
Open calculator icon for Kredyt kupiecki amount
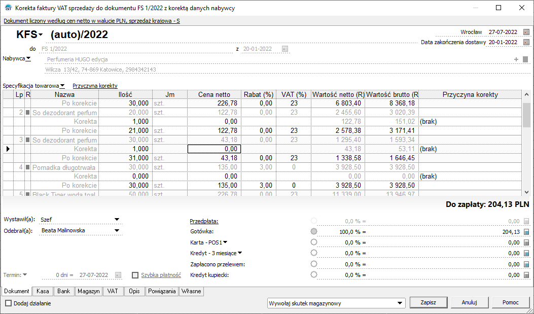pyautogui.click(x=526, y=275)
